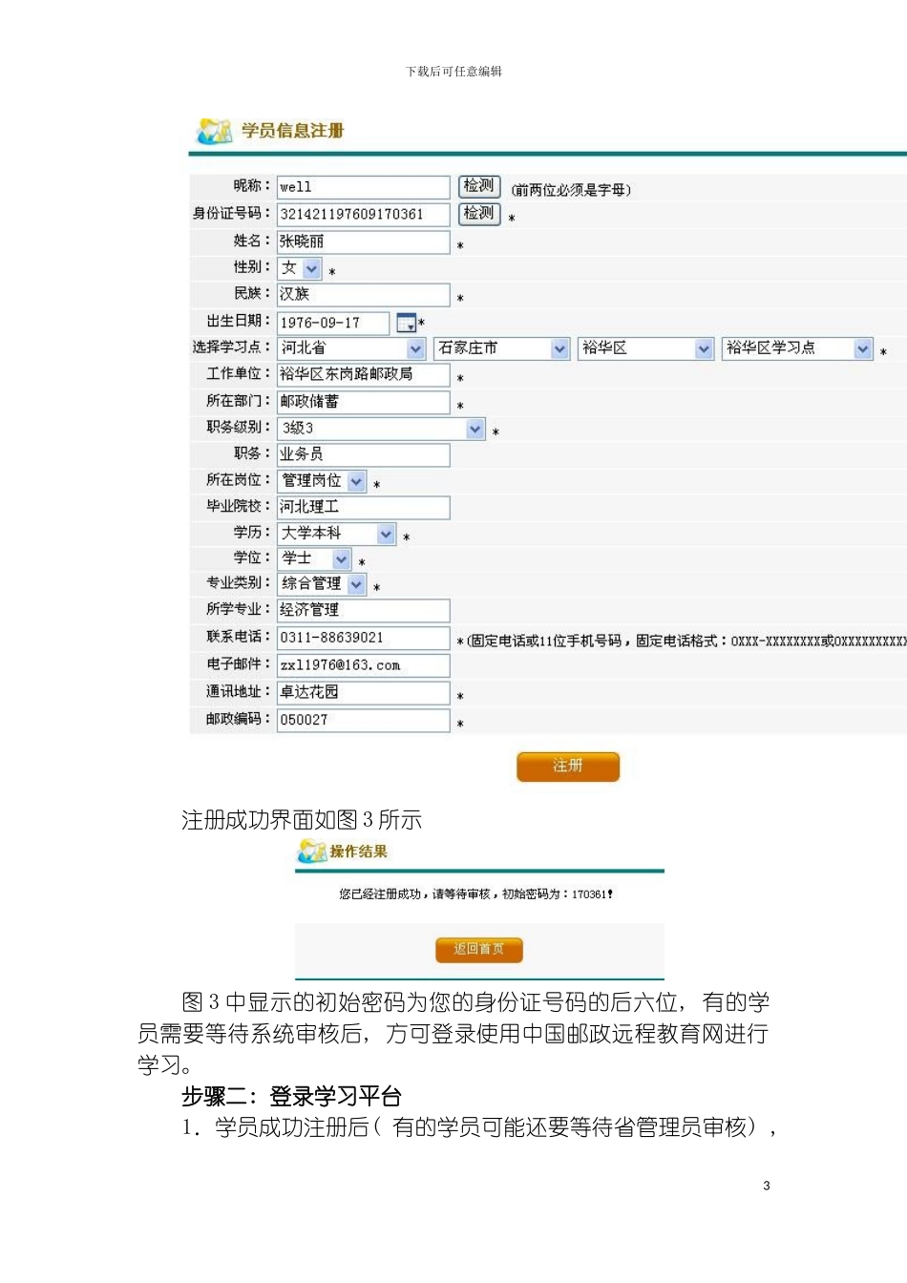907x1283 pixels.
Task: Open the city dropdown showing 石家庄市
Action: point(502,348)
